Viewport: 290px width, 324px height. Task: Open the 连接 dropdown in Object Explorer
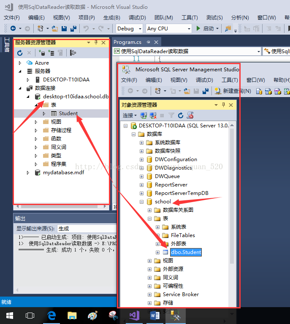click(x=130, y=115)
